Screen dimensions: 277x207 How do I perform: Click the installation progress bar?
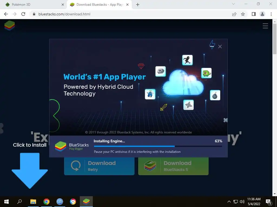click(158, 146)
